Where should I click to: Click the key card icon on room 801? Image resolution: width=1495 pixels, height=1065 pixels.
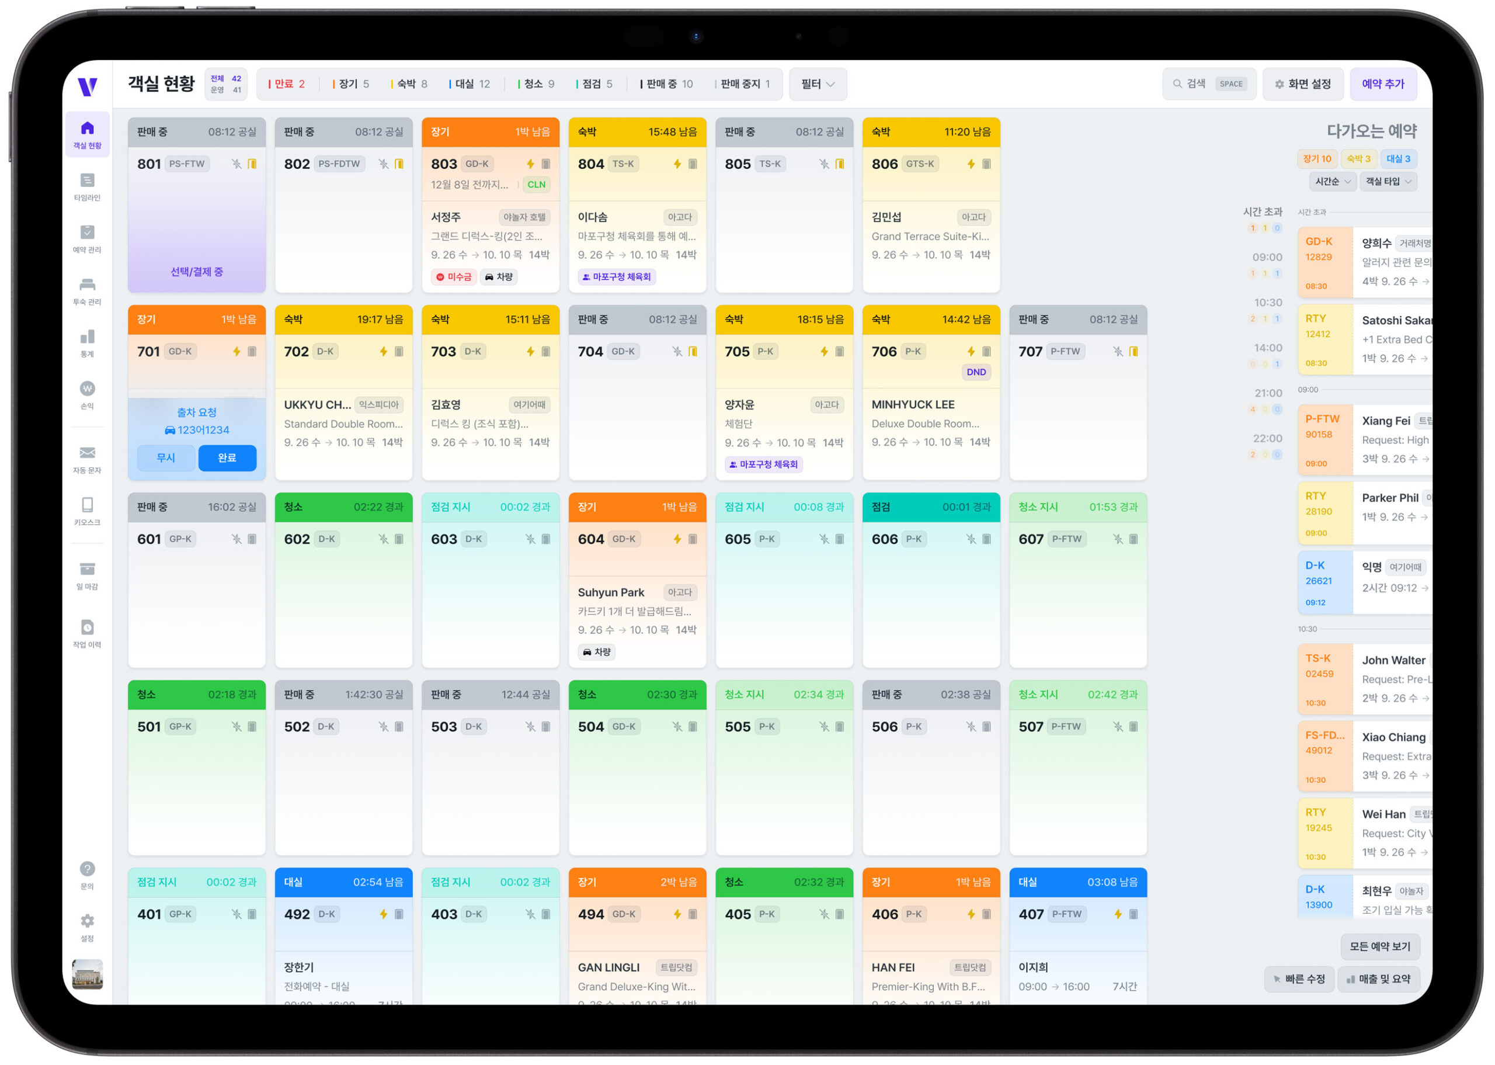tap(252, 164)
